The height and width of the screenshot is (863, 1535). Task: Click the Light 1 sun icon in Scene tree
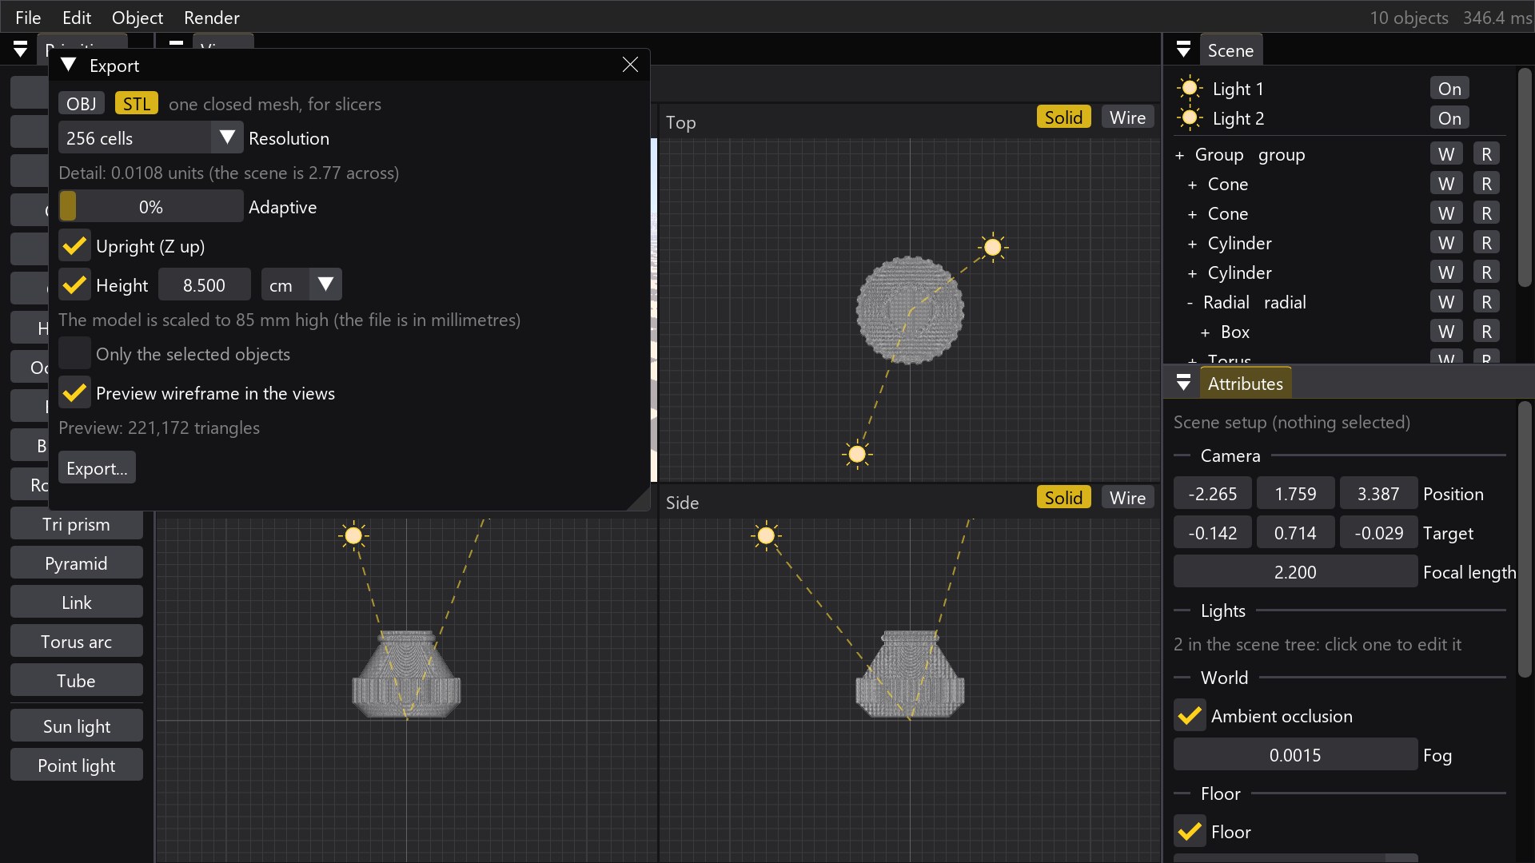(x=1190, y=88)
